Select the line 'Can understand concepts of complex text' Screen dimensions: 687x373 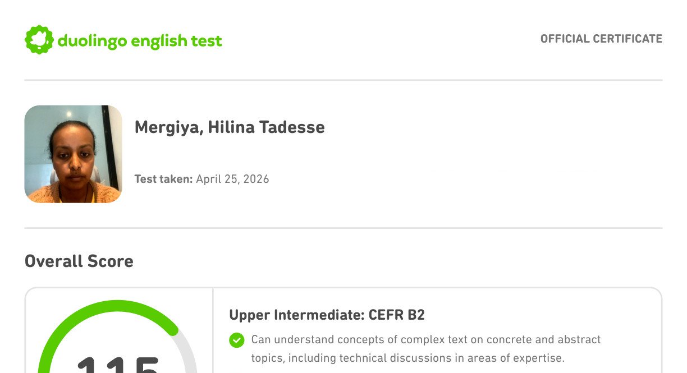pyautogui.click(x=426, y=340)
